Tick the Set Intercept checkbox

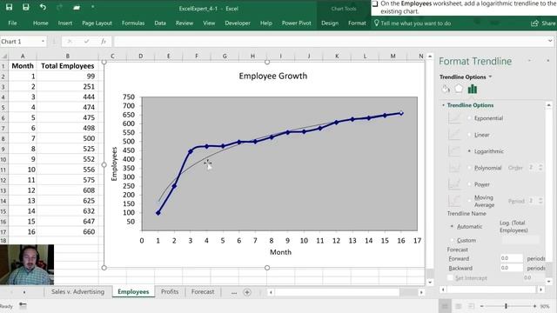(450, 278)
